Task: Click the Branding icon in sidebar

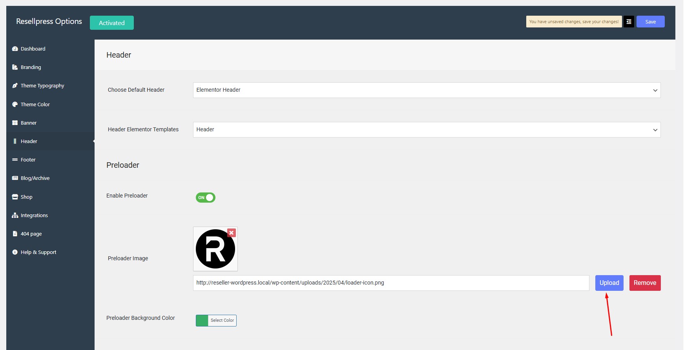Action: (15, 67)
